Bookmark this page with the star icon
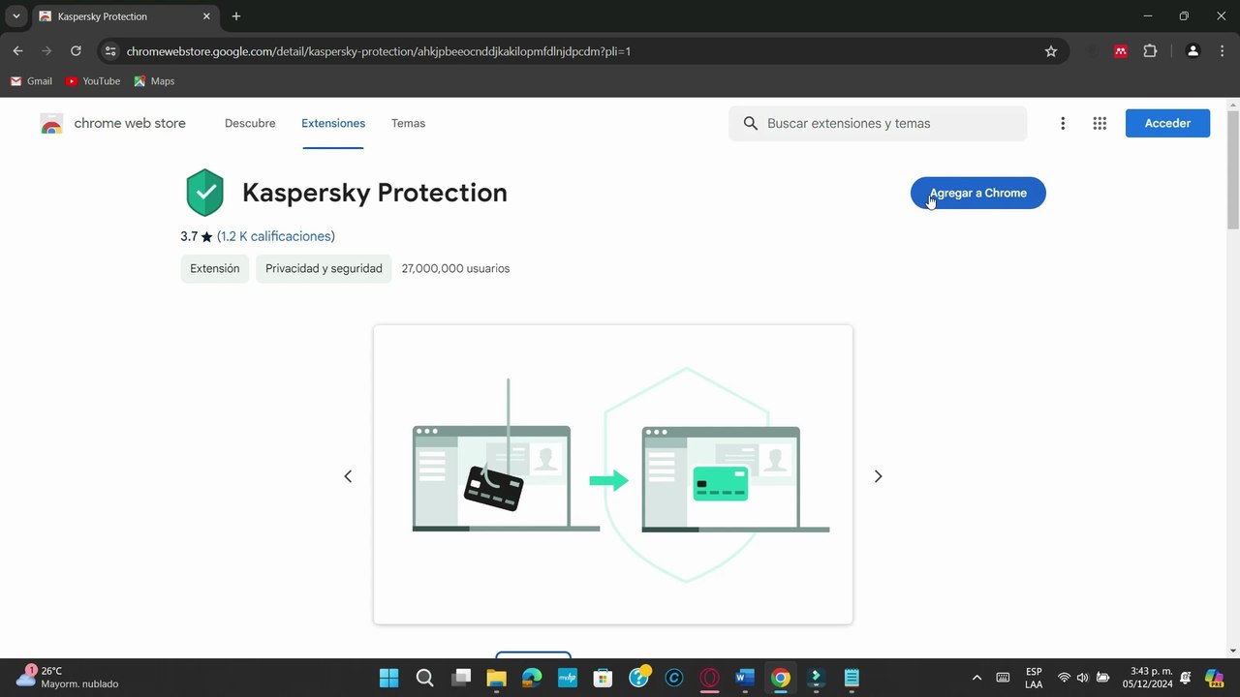The image size is (1240, 697). pos(1051,51)
